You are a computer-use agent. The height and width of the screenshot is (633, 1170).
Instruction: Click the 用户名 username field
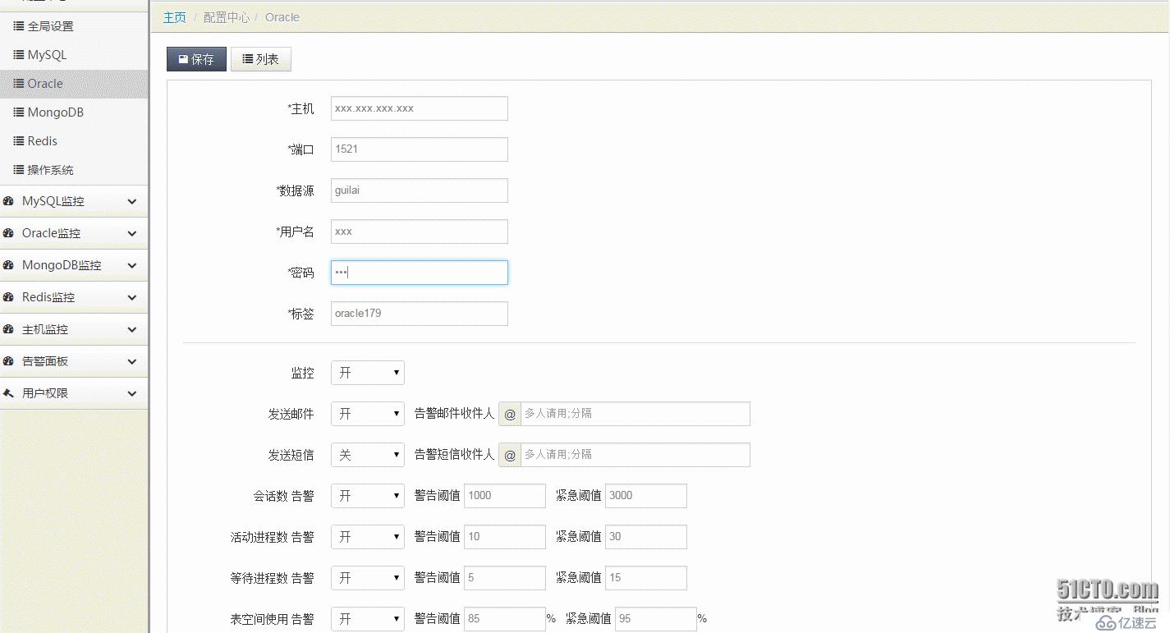tap(420, 232)
